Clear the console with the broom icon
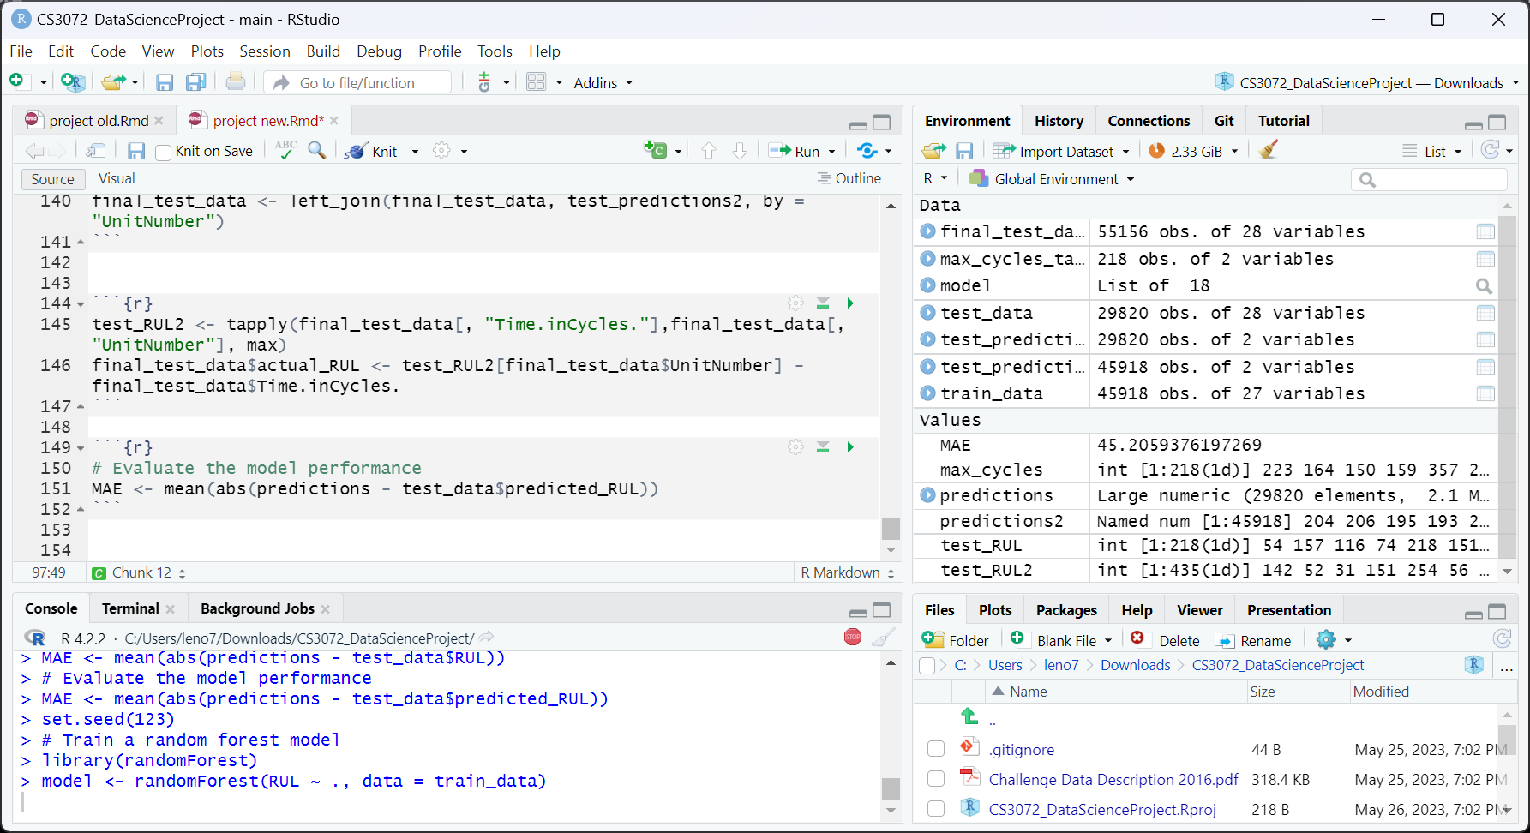1530x833 pixels. (883, 637)
